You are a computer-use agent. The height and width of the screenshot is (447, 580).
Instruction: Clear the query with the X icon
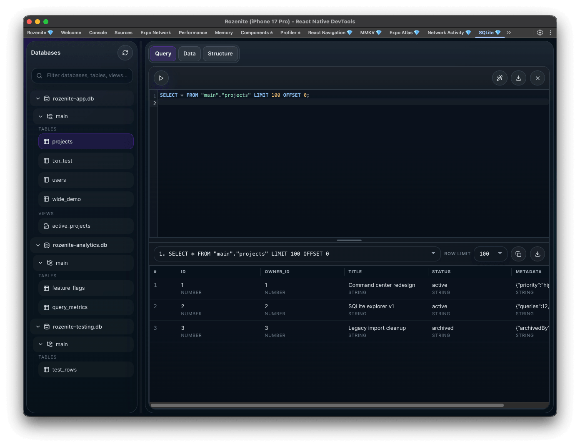click(x=537, y=78)
